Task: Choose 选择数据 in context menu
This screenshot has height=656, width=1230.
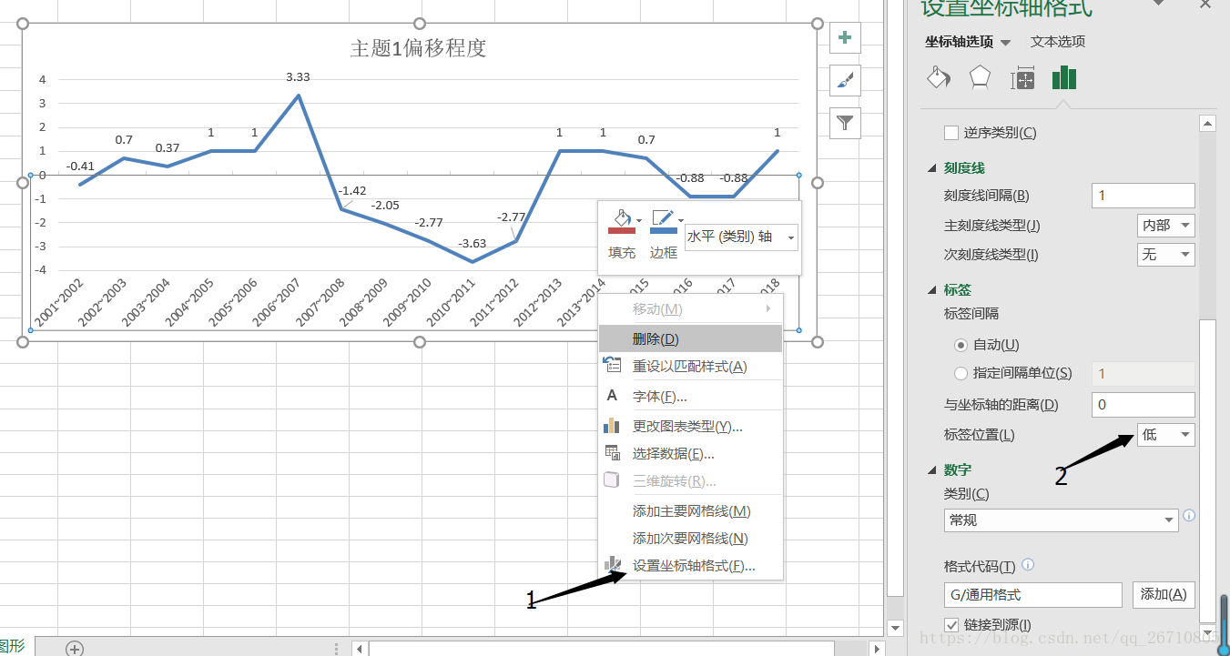Action: coord(690,454)
